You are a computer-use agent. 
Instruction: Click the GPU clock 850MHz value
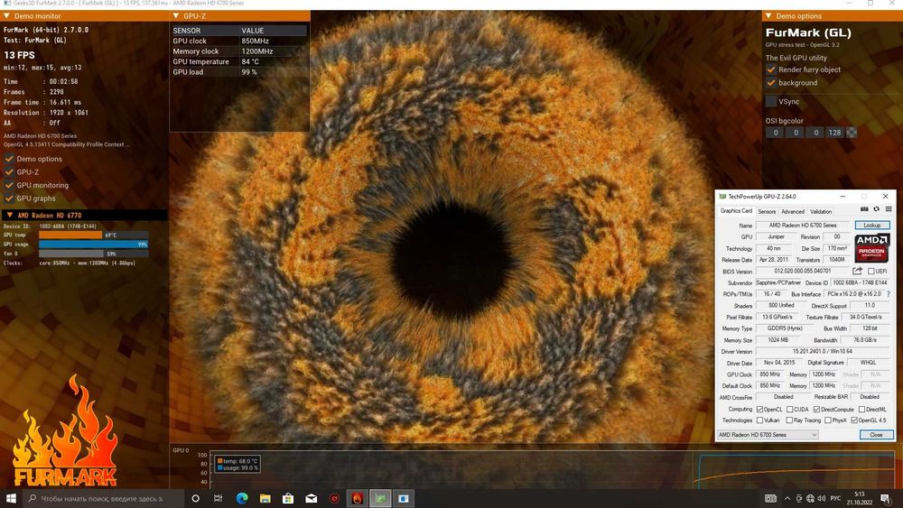(x=256, y=41)
